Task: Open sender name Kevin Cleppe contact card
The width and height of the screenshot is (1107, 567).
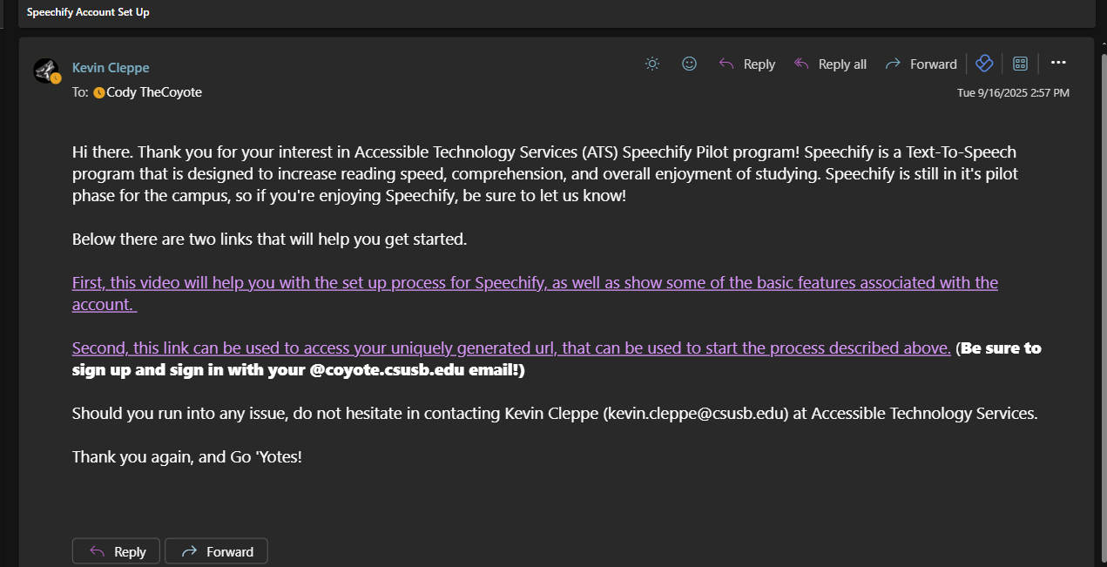Action: click(x=111, y=67)
